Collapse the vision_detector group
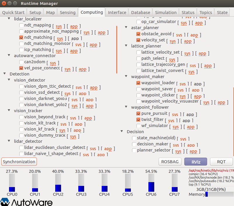The height and width of the screenshot is (206, 234). pyautogui.click(x=9, y=80)
